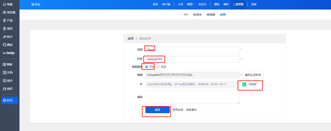Click the 密钥 field
This screenshot has height=131, width=331.
[x=192, y=75]
